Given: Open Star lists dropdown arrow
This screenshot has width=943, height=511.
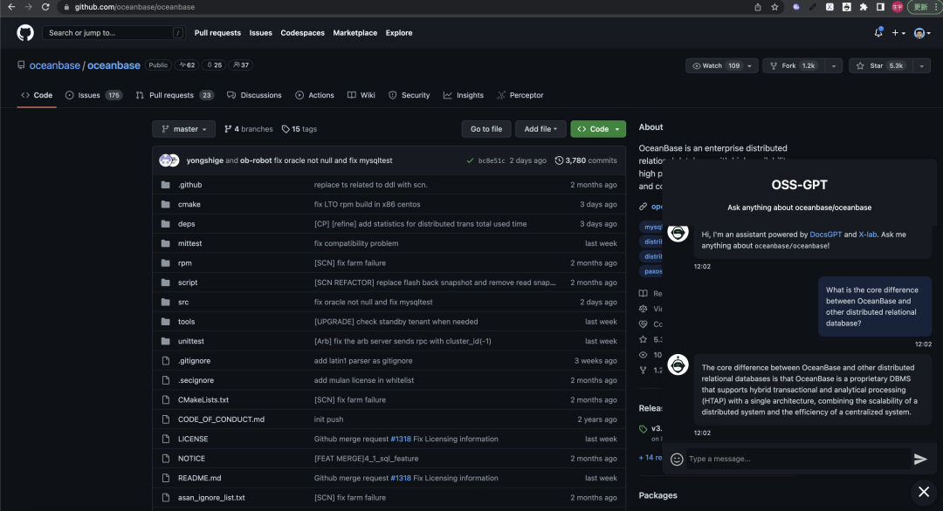Looking at the screenshot, I should [x=921, y=65].
